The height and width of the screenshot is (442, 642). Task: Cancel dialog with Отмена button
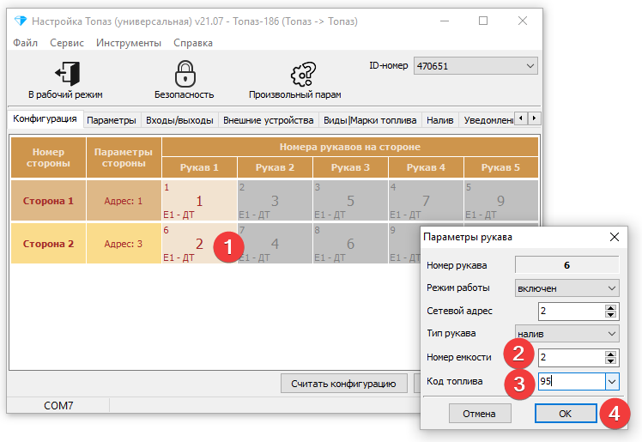click(x=480, y=414)
